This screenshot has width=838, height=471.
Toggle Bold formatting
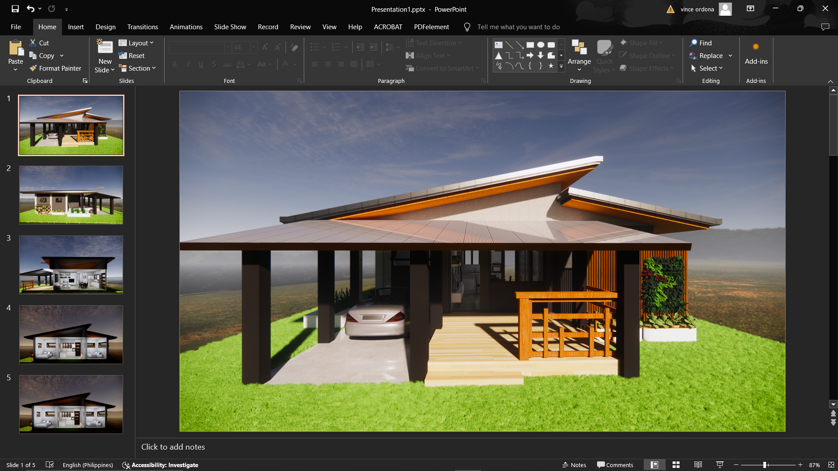pyautogui.click(x=175, y=64)
